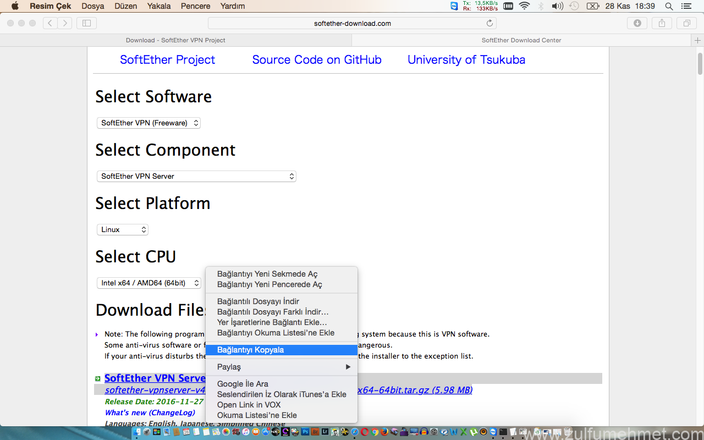This screenshot has height=440, width=704.
Task: Open the Intel x64 / AMD64 CPU dropdown
Action: pos(148,283)
